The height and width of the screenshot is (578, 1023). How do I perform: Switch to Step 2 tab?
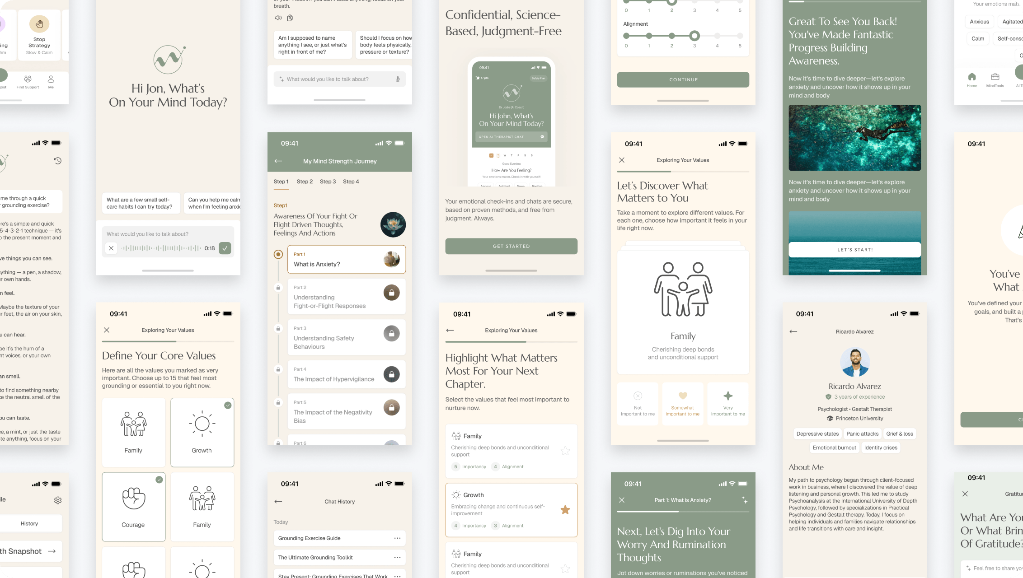point(305,182)
